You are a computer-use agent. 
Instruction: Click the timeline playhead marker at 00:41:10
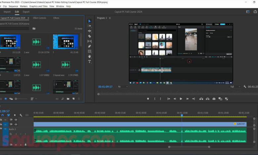pos(182,115)
